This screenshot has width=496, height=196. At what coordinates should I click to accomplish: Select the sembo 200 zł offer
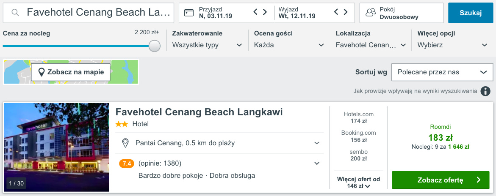coord(358,155)
